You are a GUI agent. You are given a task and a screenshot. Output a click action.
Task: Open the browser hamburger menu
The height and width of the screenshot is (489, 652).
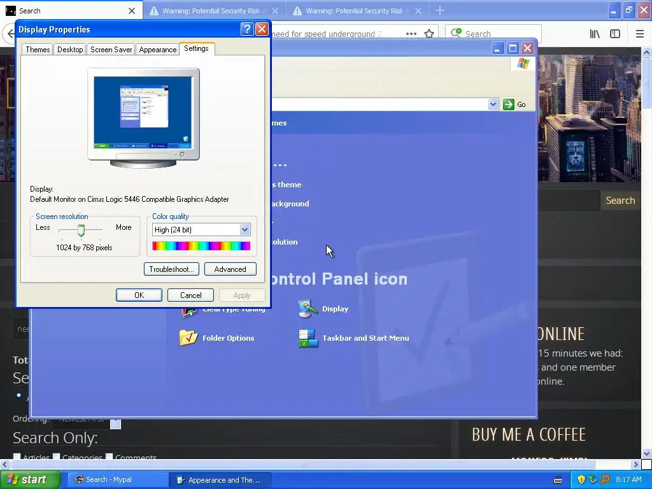[639, 34]
